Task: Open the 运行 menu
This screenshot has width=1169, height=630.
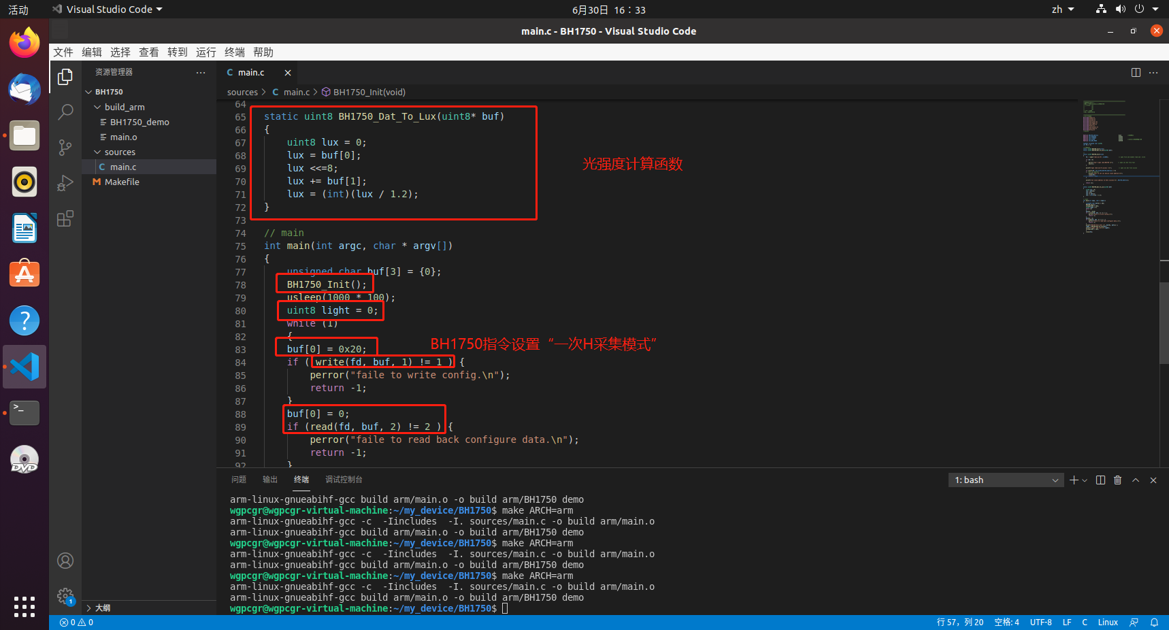Action: click(x=206, y=52)
